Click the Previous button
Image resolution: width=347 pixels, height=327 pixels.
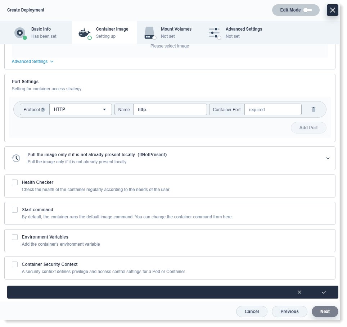[289, 311]
